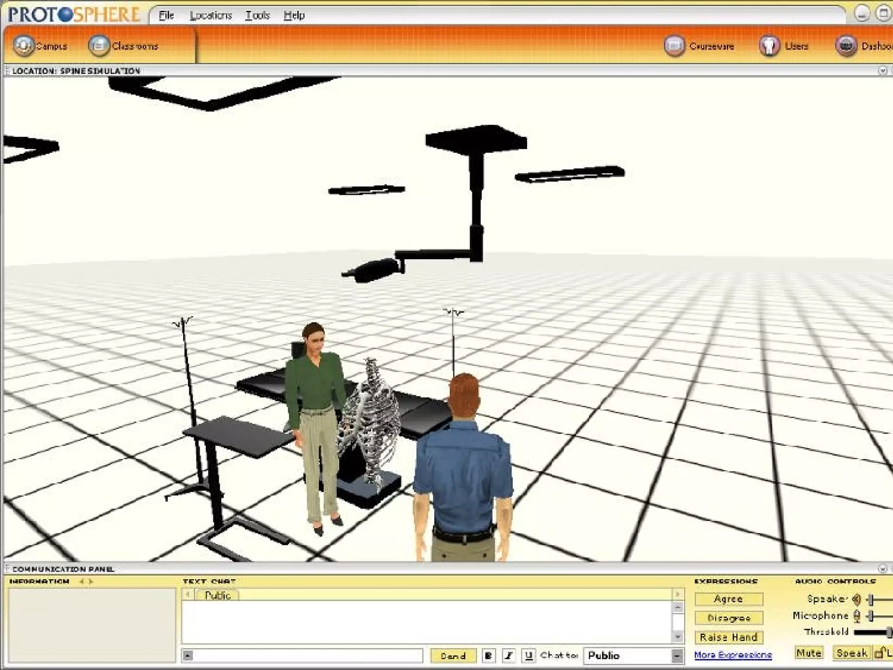
Task: Click chat scrollbar down arrow
Action: pos(677,637)
